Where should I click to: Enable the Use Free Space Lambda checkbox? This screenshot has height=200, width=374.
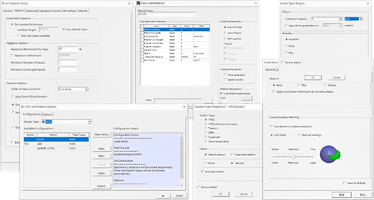click(x=18, y=36)
